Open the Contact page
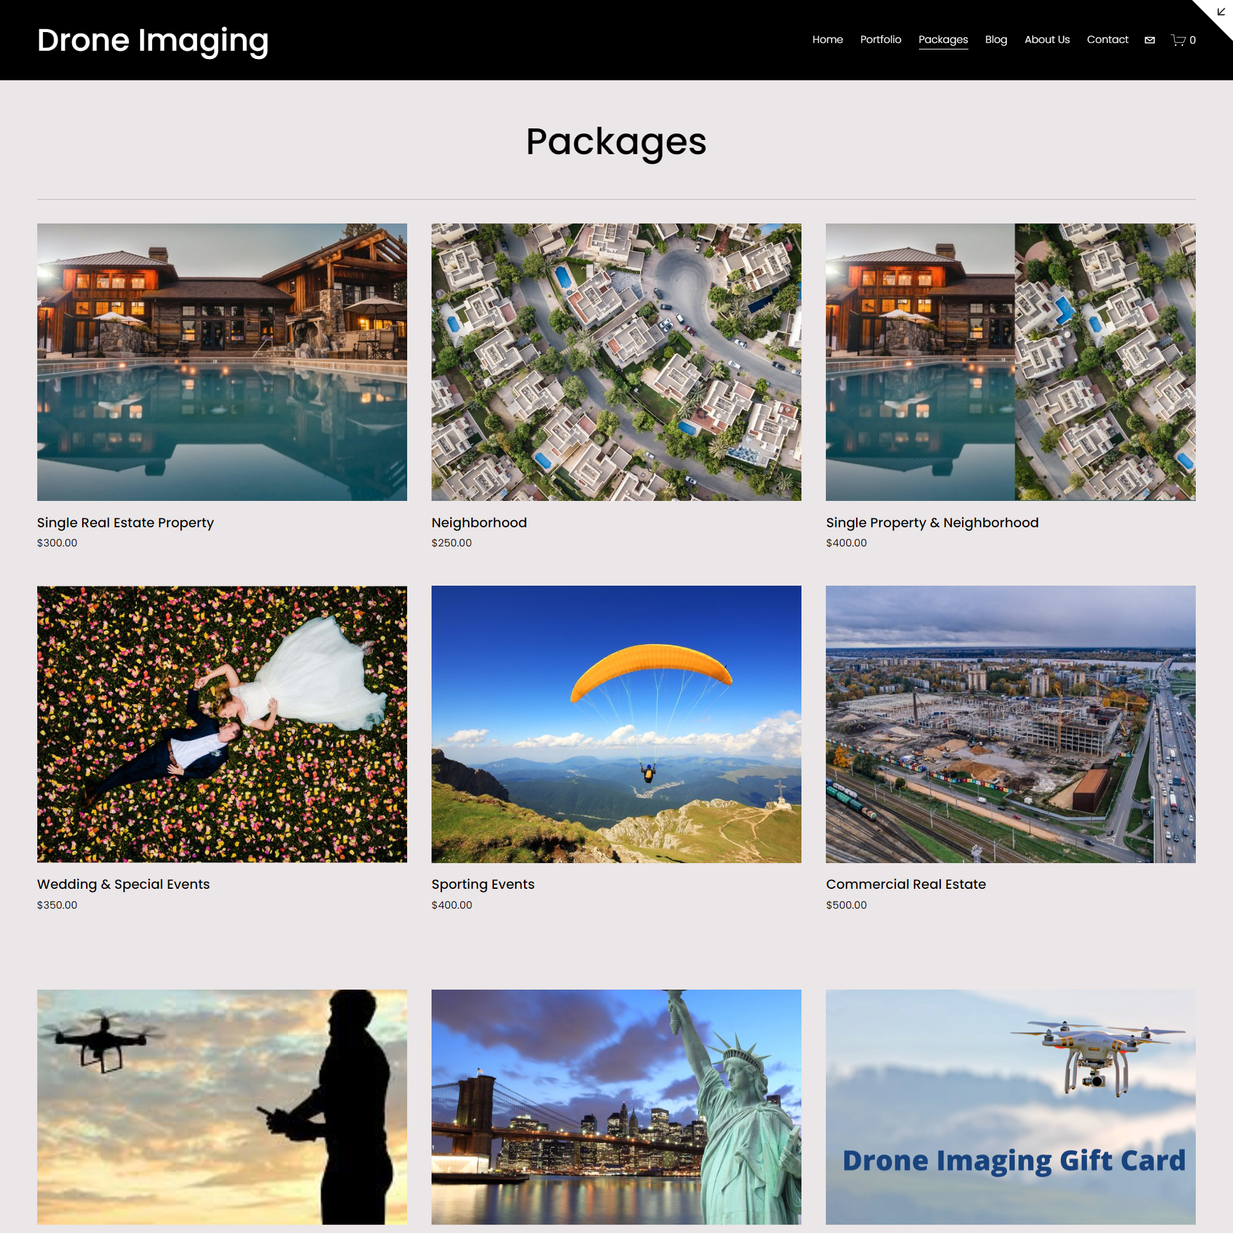The width and height of the screenshot is (1233, 1233). point(1107,39)
